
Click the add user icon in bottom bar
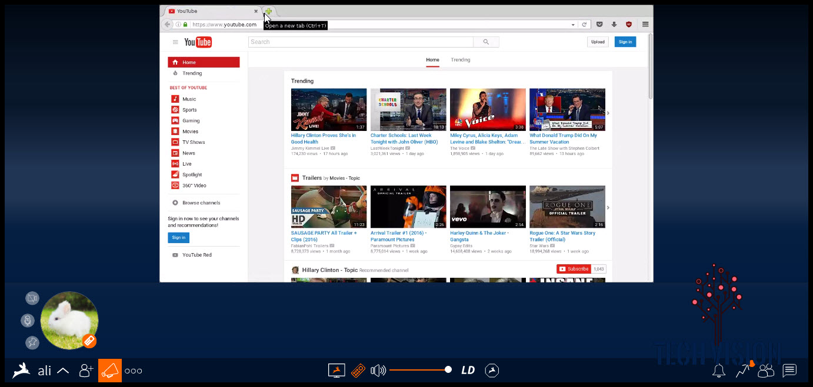[x=86, y=371]
